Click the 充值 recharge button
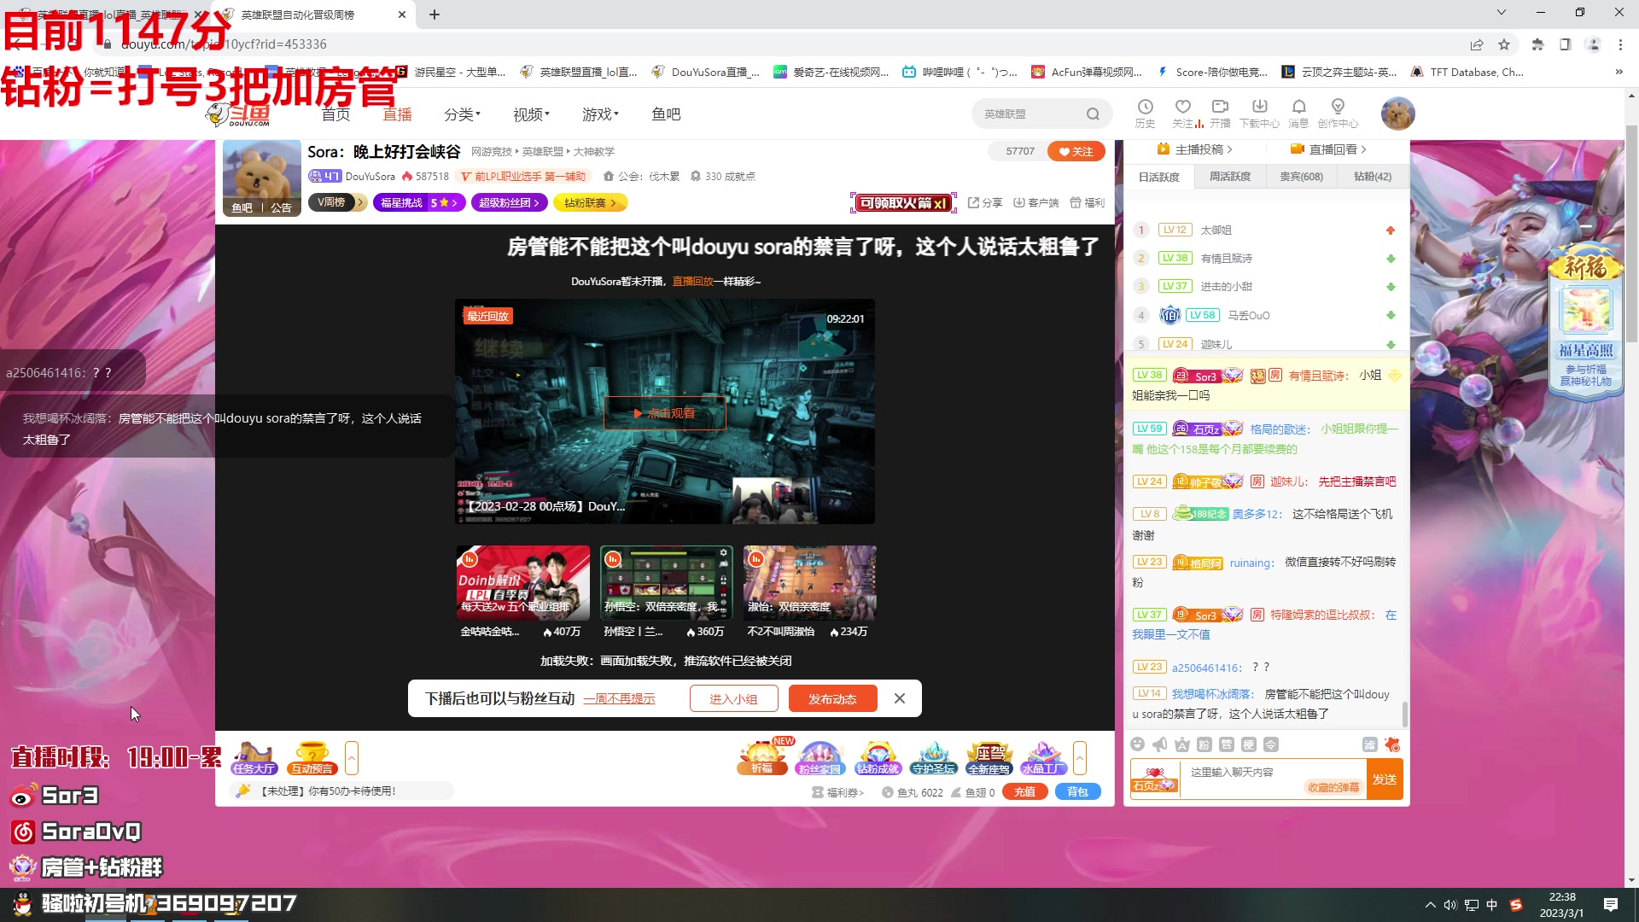 (1024, 791)
